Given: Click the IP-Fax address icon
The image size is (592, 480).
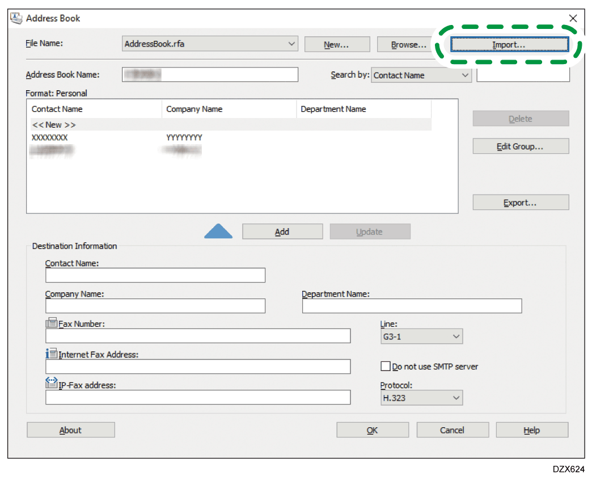Looking at the screenshot, I should [52, 384].
